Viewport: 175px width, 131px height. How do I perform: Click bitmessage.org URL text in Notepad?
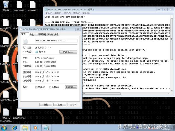95,75
